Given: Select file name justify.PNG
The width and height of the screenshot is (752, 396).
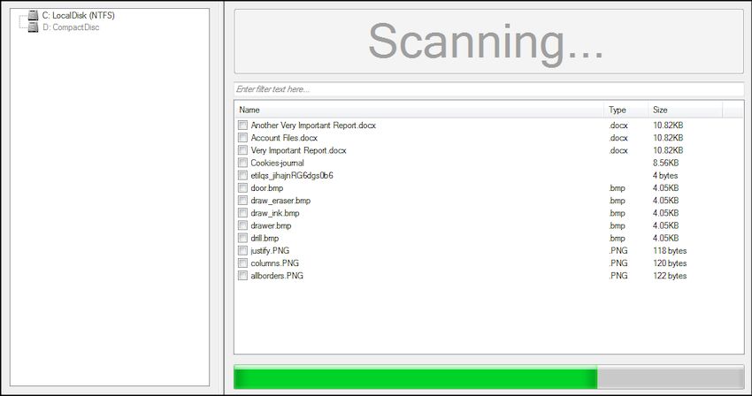Looking at the screenshot, I should point(270,250).
